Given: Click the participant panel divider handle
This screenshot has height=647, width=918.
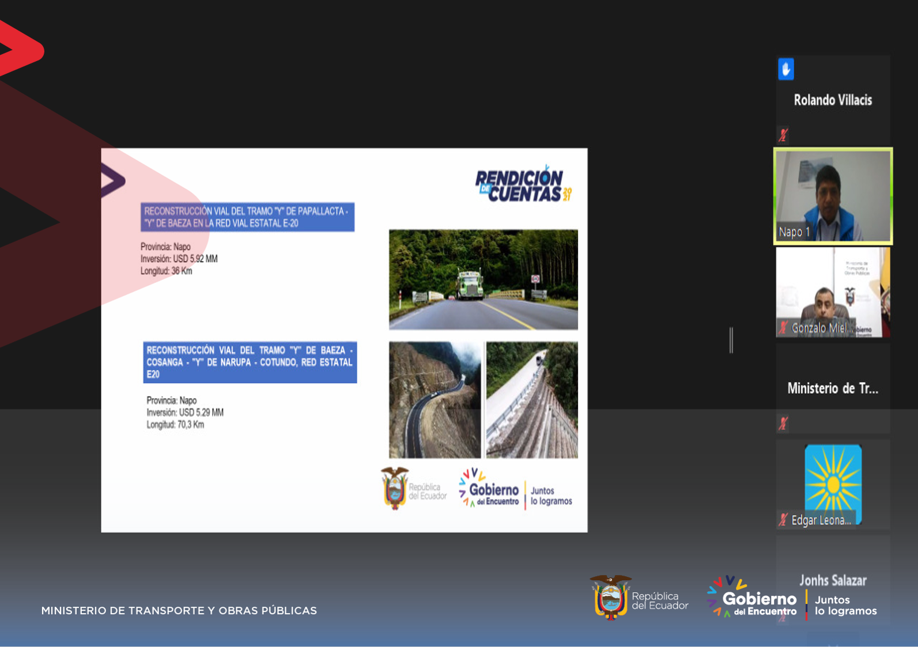Looking at the screenshot, I should [731, 340].
